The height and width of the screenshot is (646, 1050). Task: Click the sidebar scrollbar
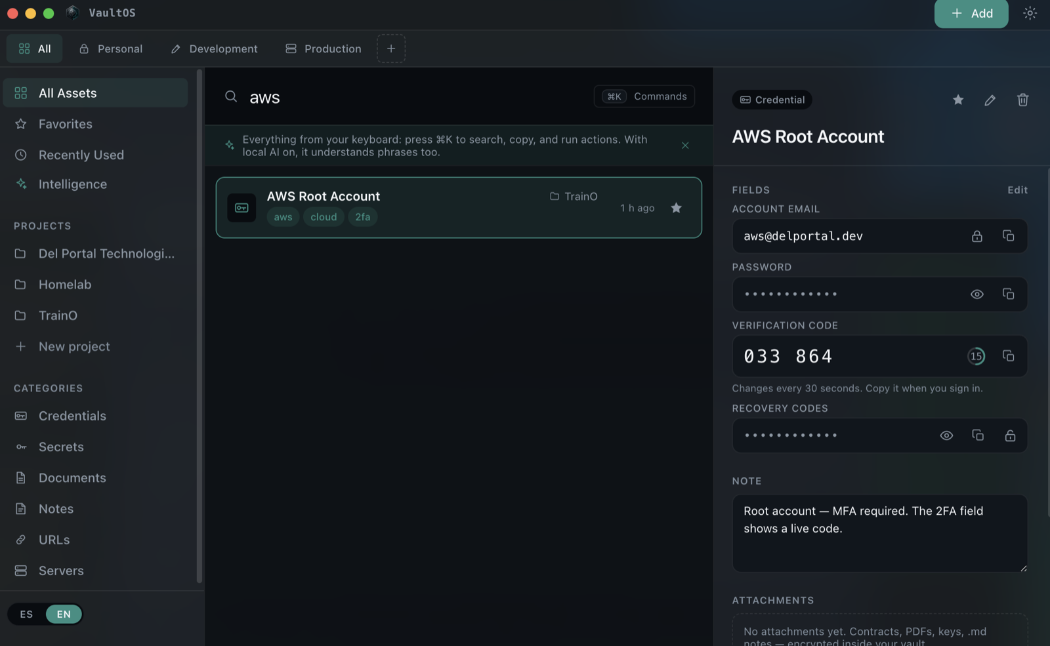[199, 326]
